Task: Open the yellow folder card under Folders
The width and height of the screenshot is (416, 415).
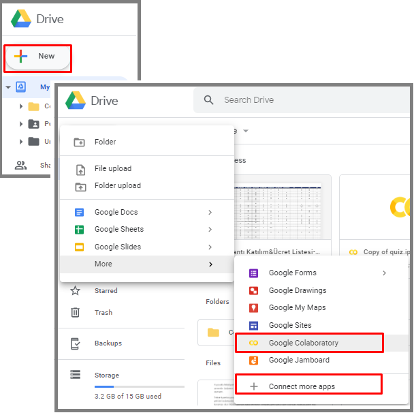Action: pos(217,333)
